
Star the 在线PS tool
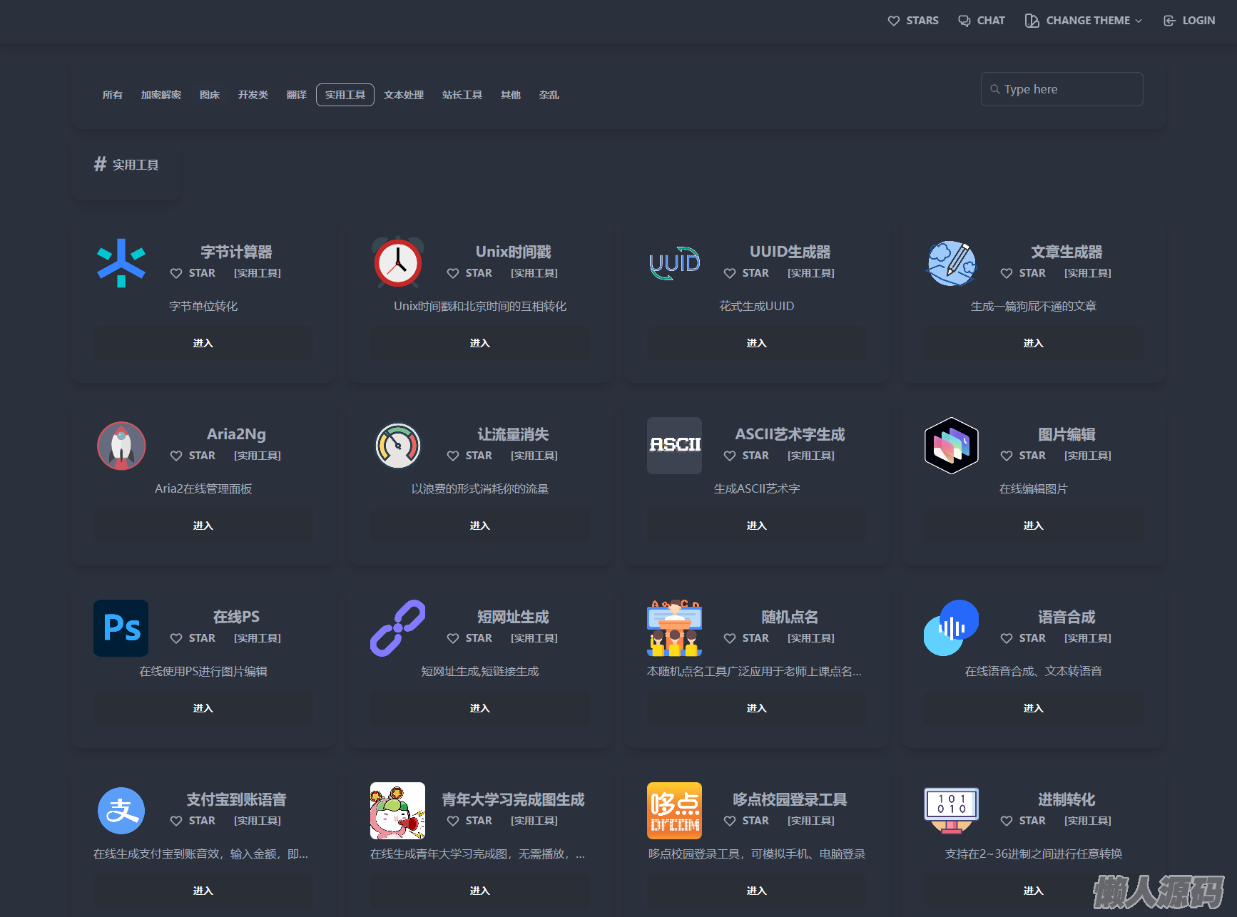(193, 638)
